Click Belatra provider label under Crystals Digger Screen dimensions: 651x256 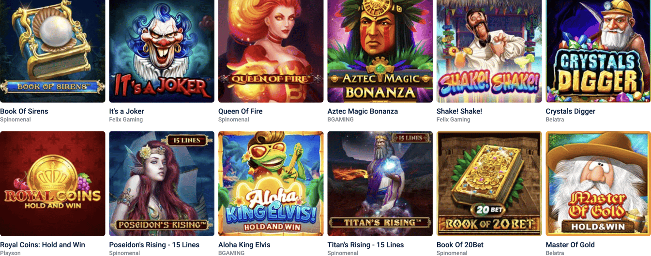point(555,119)
